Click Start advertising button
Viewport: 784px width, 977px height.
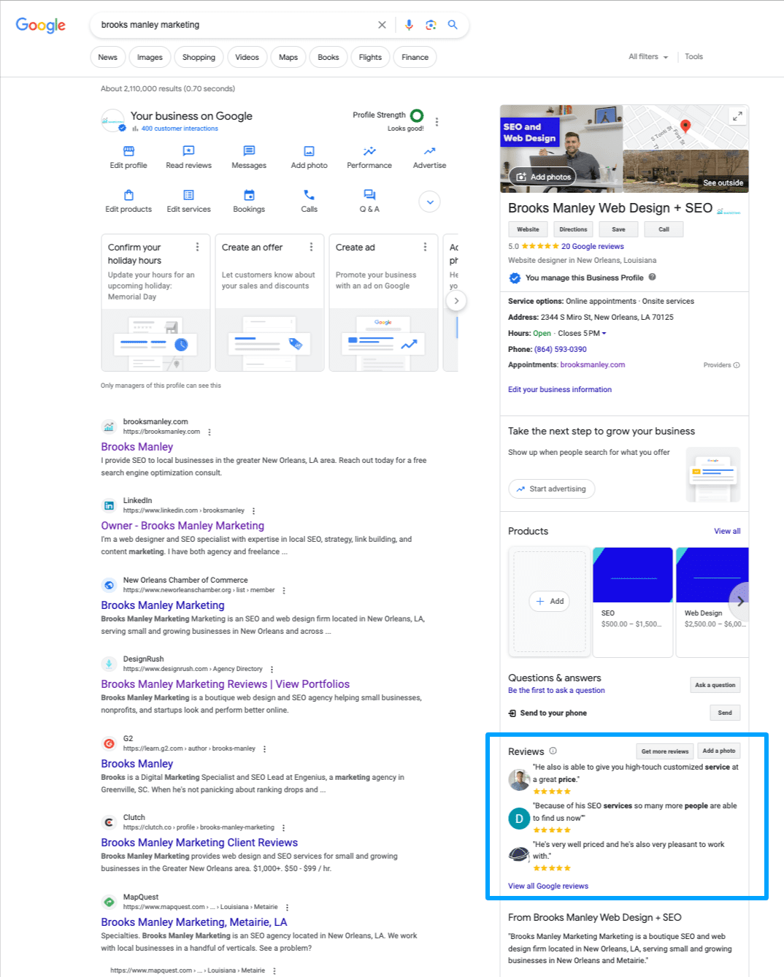(552, 489)
